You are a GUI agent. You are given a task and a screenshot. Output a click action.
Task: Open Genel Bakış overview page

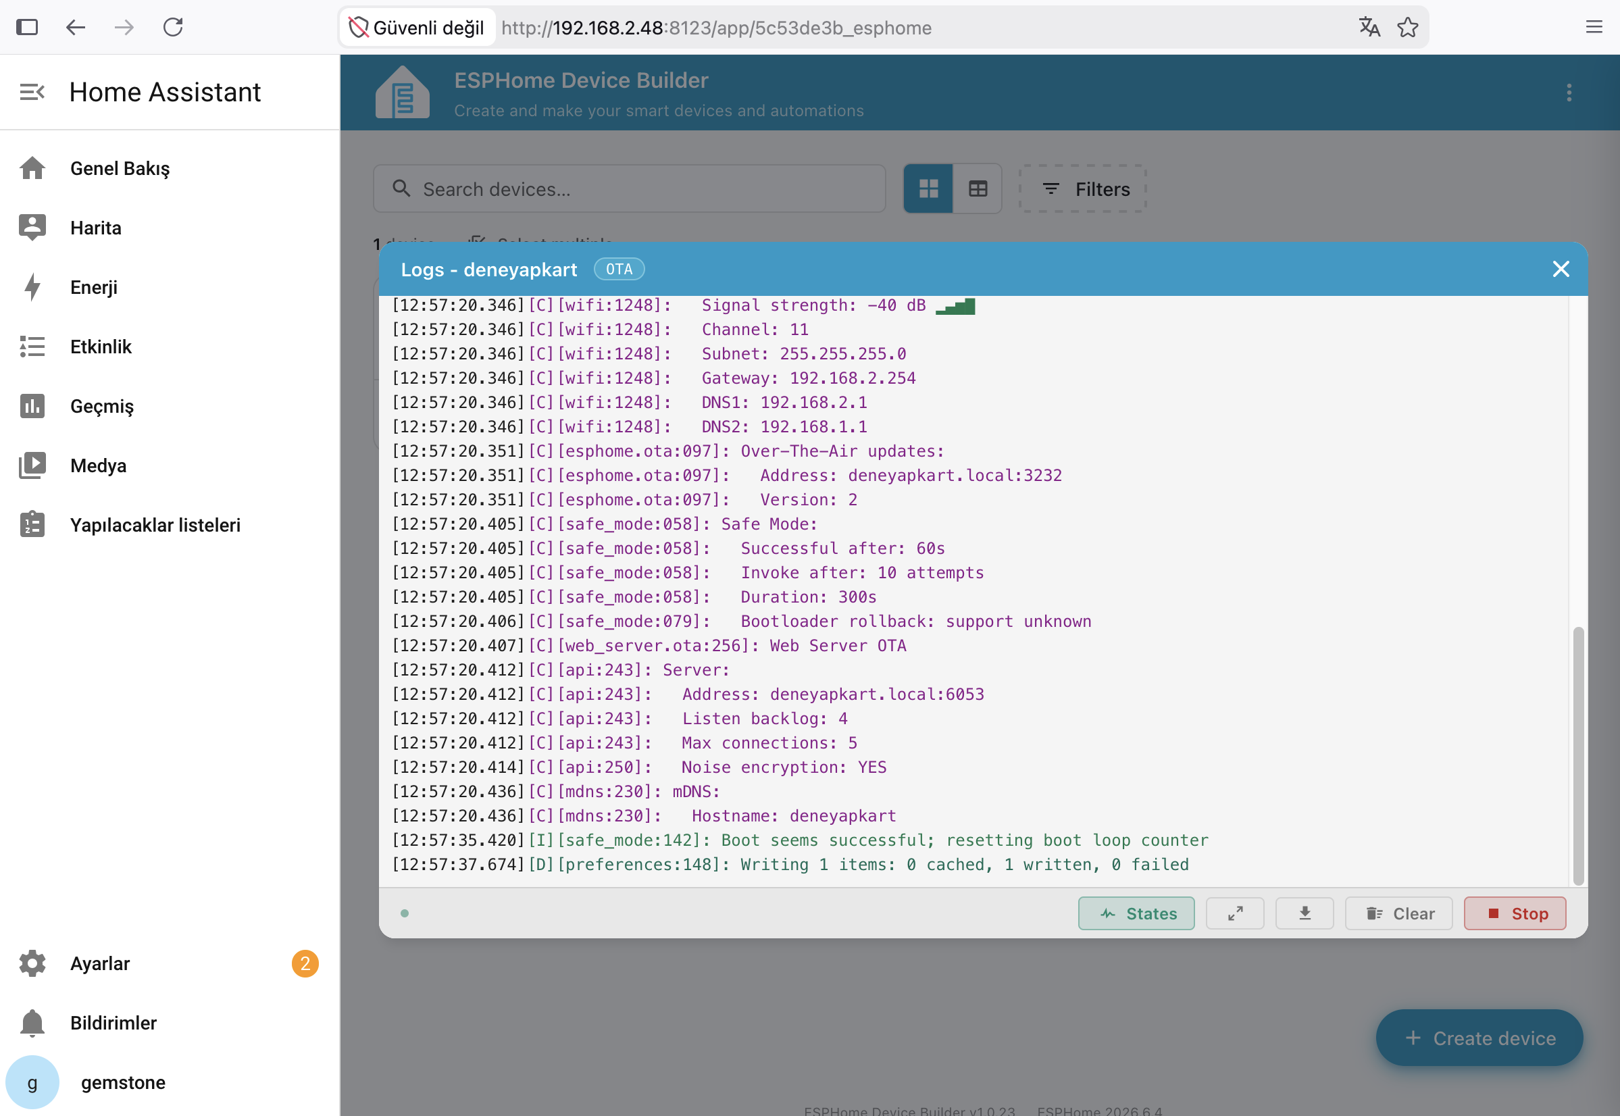[x=170, y=168]
